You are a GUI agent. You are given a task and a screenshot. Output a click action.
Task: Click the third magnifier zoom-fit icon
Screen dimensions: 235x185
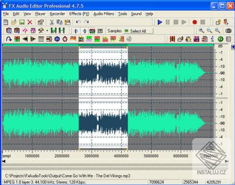[218, 31]
